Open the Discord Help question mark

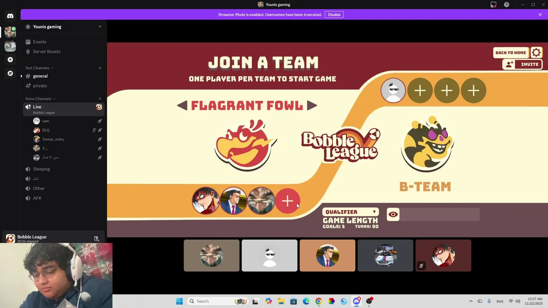coord(507,5)
